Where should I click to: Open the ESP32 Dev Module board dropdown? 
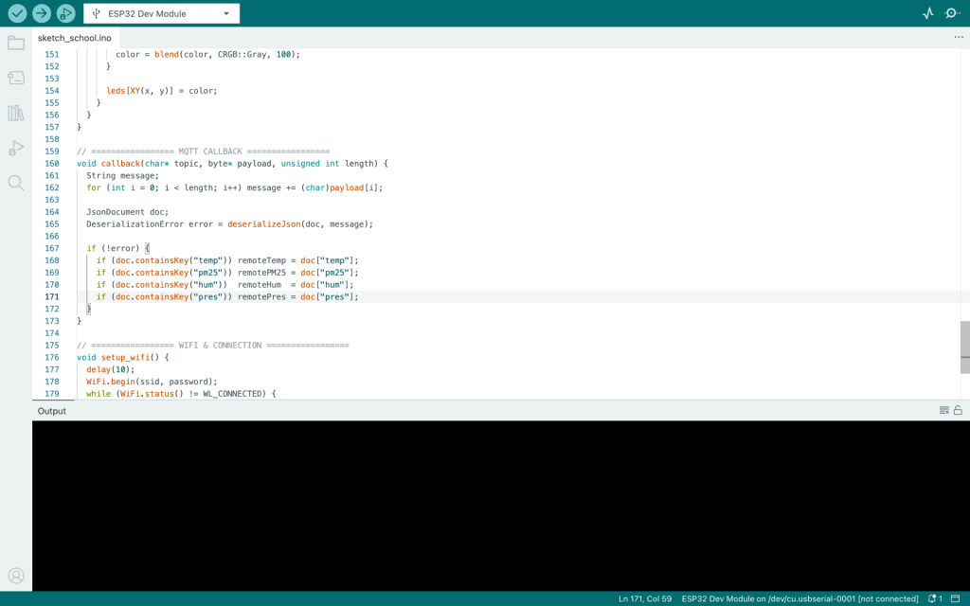click(161, 13)
